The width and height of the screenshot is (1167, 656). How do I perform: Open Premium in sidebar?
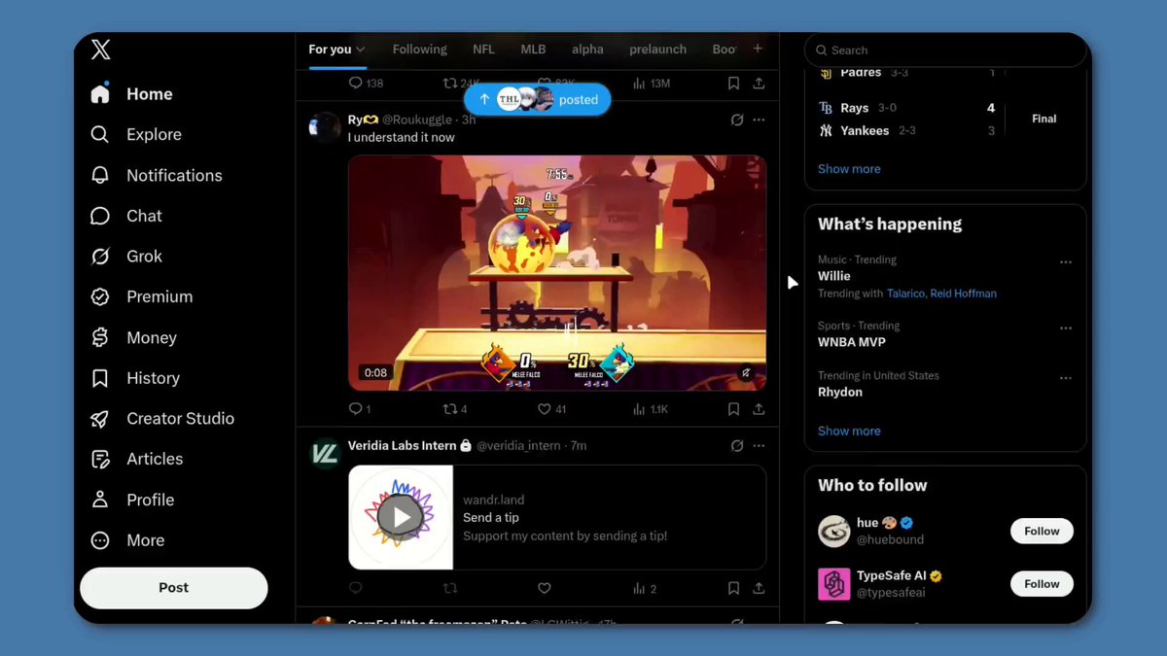click(141, 296)
